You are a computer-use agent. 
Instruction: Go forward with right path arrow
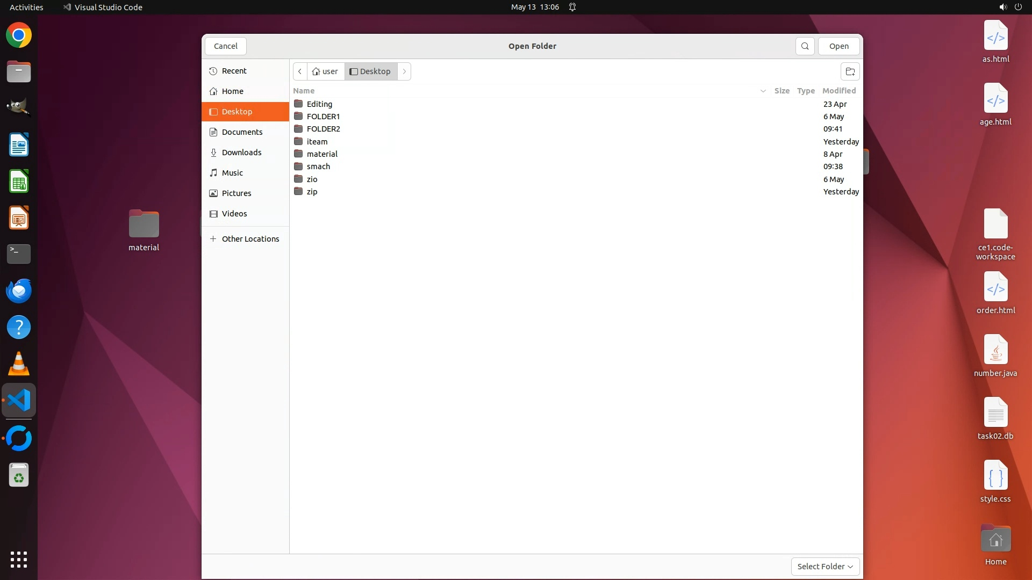[404, 71]
